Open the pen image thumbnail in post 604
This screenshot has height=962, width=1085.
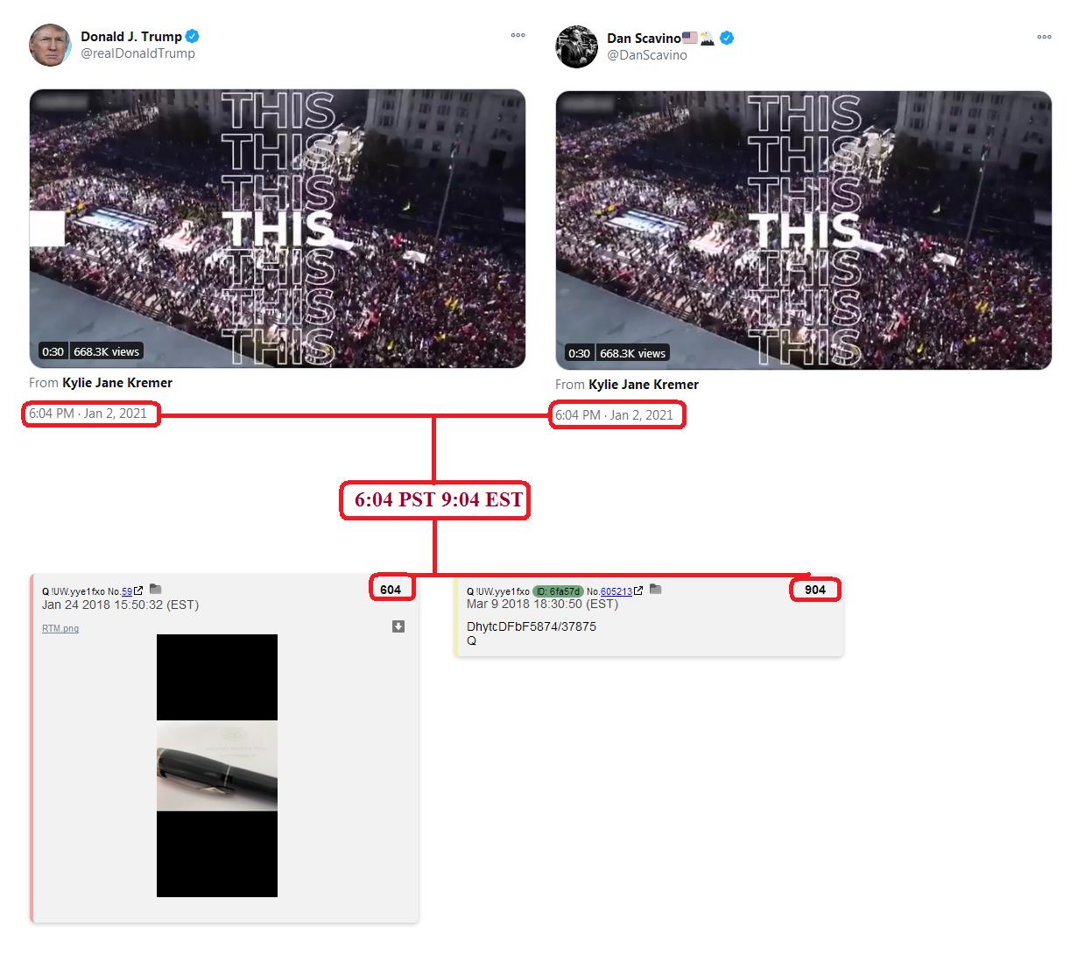click(x=217, y=766)
